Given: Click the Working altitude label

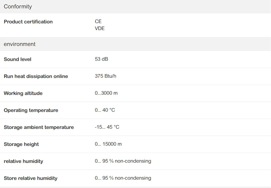Looking at the screenshot, I should point(23,93).
